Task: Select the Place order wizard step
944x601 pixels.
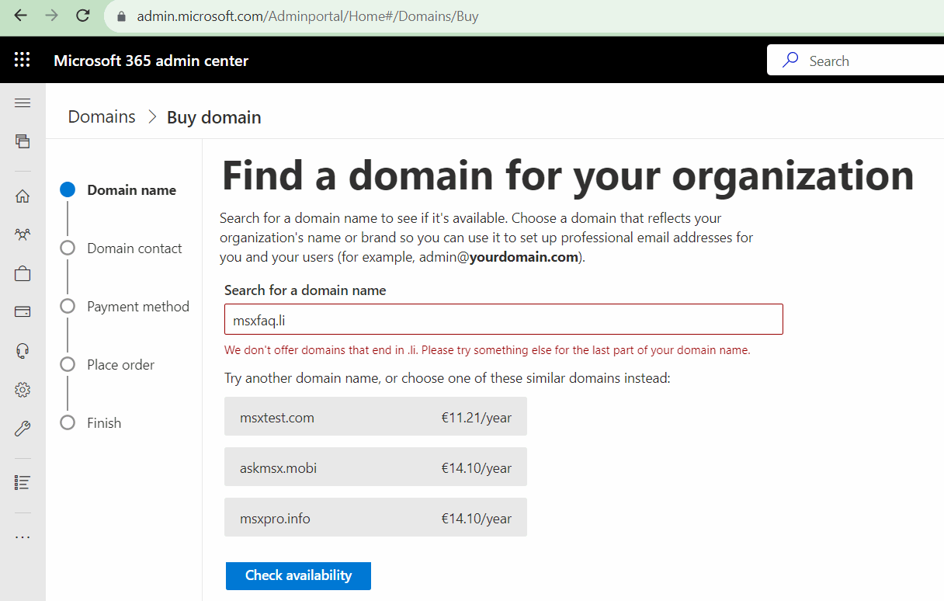Action: [x=107, y=365]
